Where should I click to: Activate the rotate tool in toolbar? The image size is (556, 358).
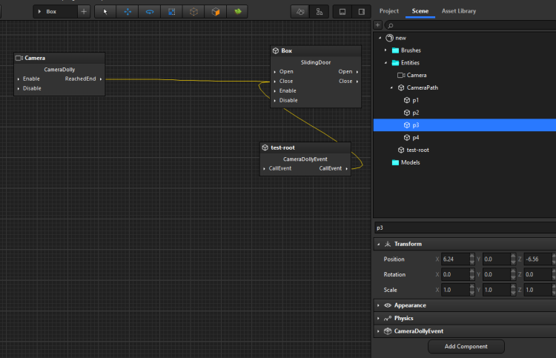point(150,12)
